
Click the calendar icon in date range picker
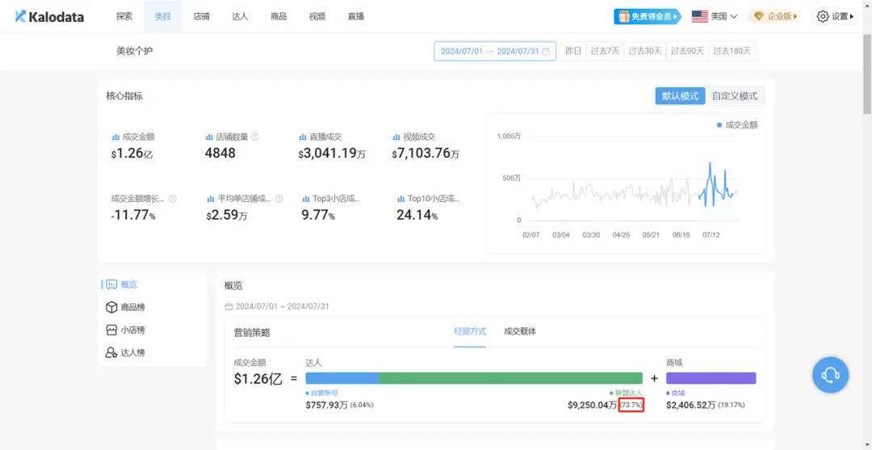point(547,52)
